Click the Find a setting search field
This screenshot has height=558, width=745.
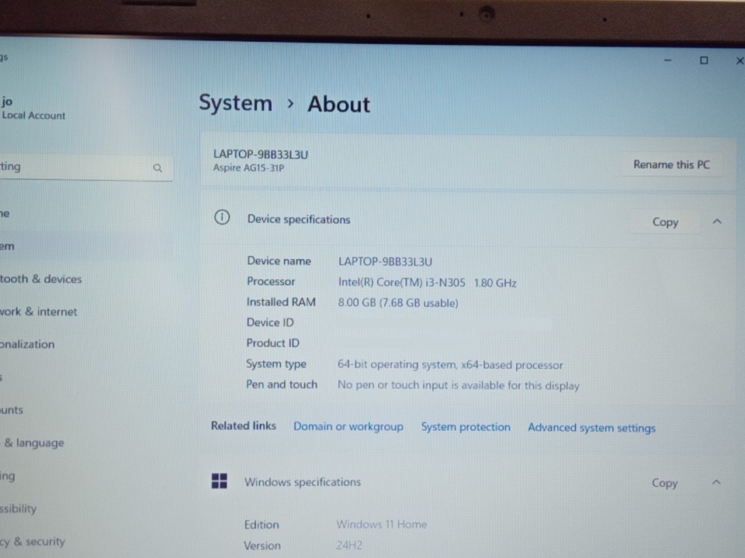point(85,167)
